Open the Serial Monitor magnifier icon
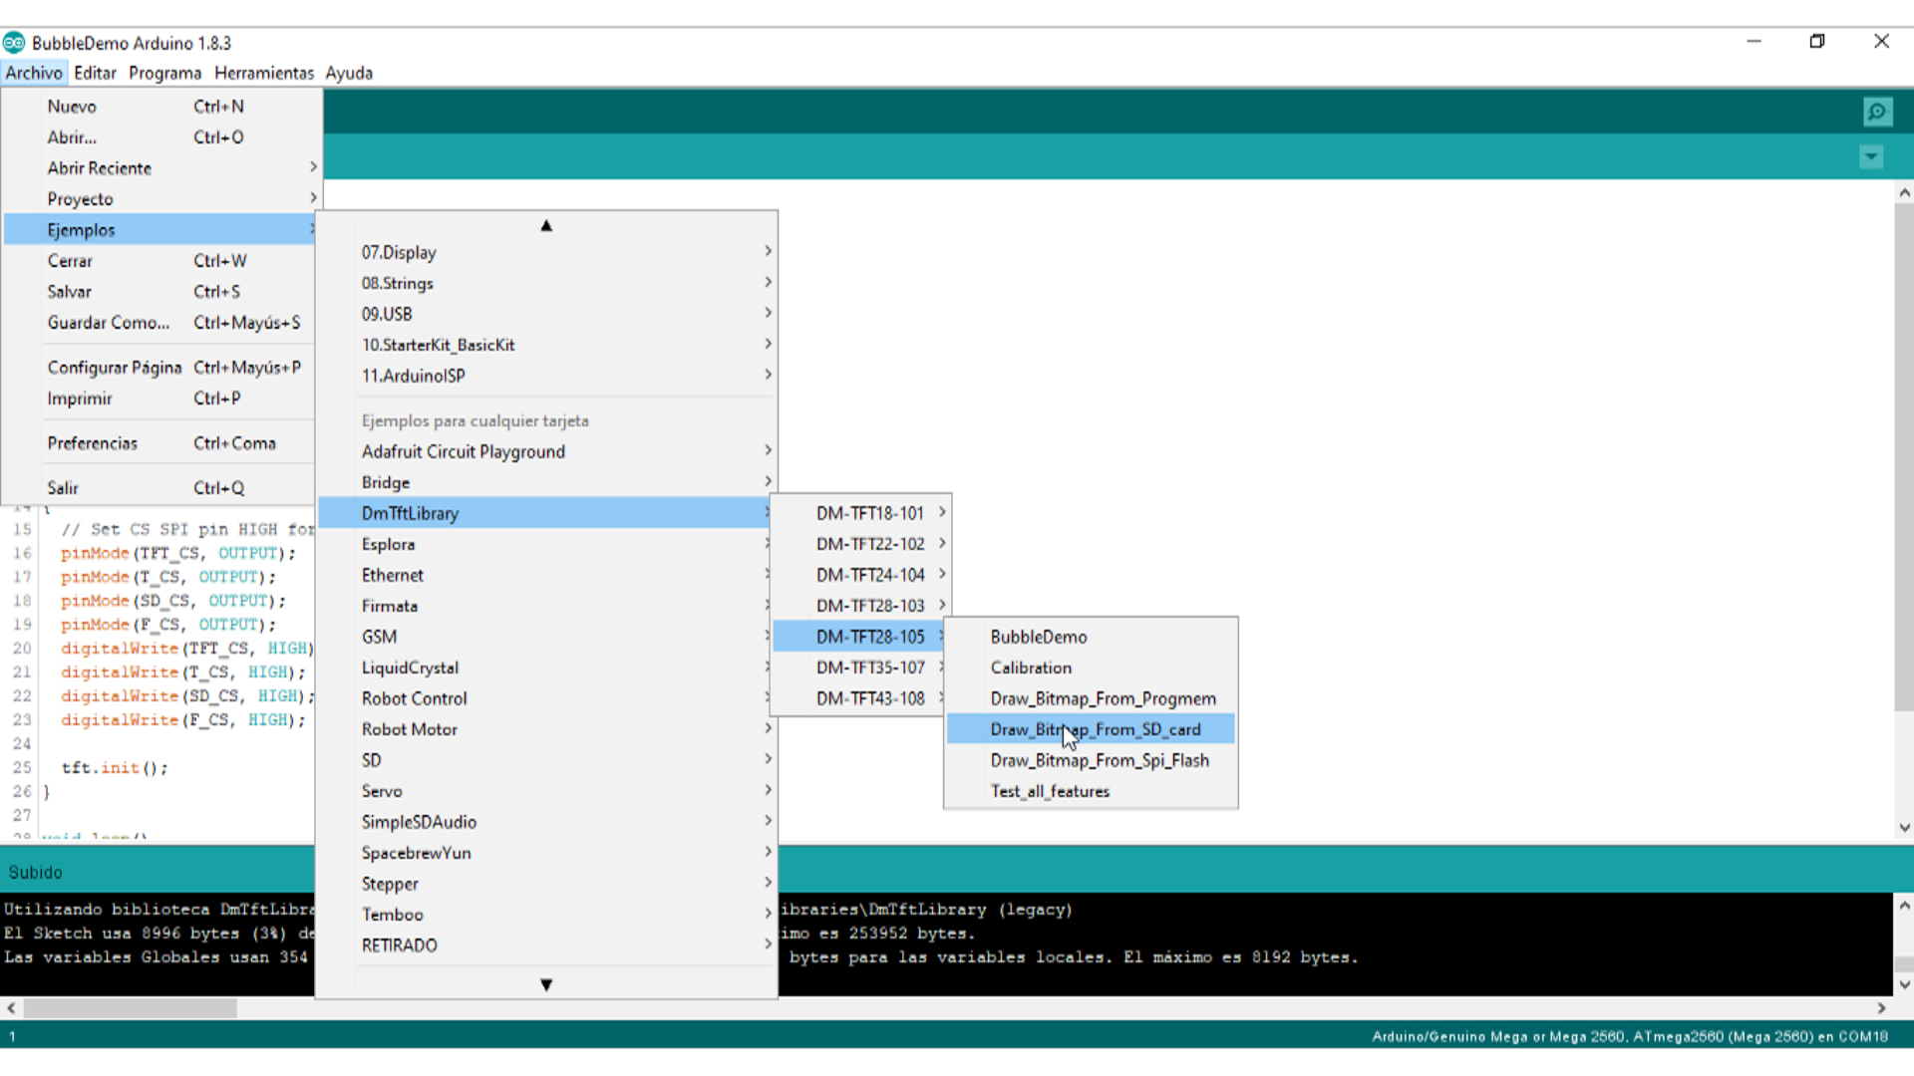The height and width of the screenshot is (1076, 1914). pos(1877,112)
